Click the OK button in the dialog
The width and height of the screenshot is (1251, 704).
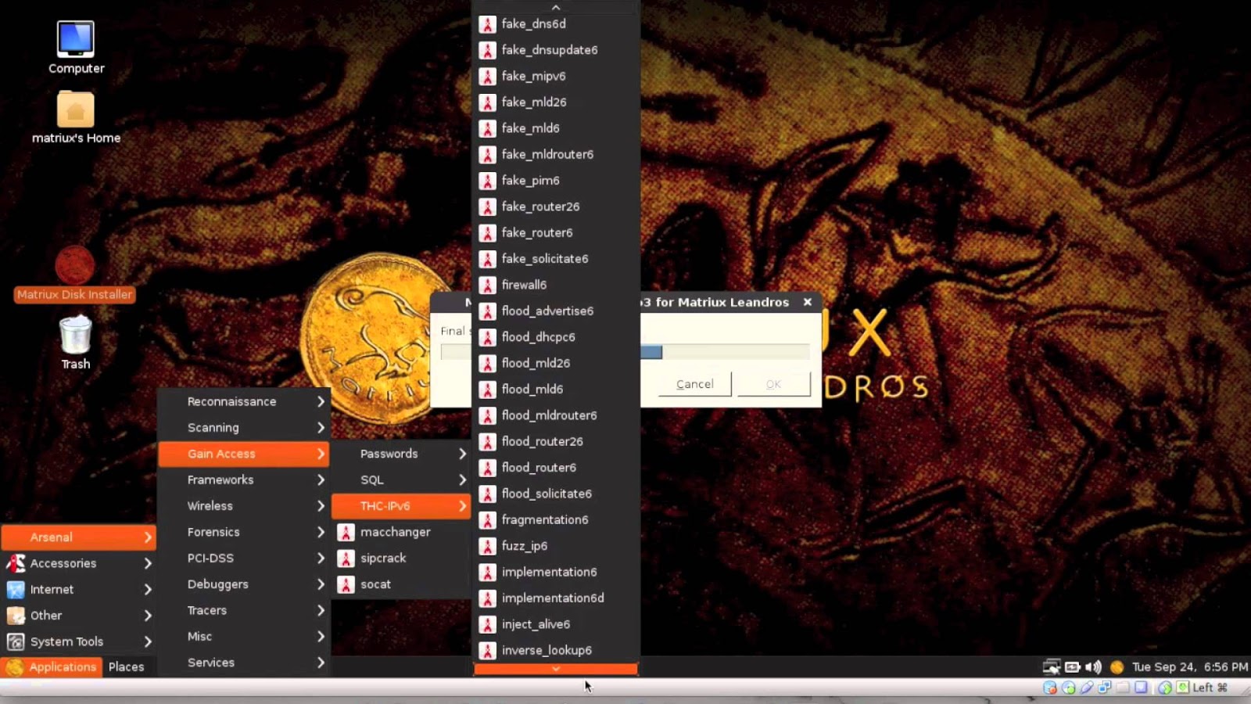point(772,384)
